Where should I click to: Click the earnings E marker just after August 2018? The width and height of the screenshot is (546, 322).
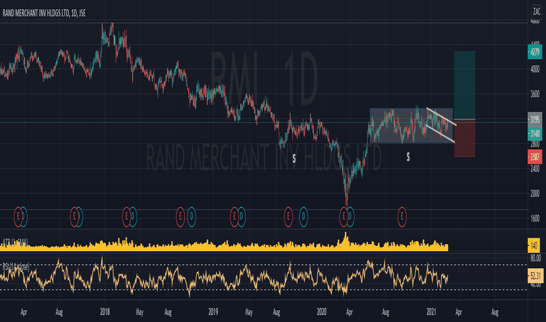[x=180, y=217]
